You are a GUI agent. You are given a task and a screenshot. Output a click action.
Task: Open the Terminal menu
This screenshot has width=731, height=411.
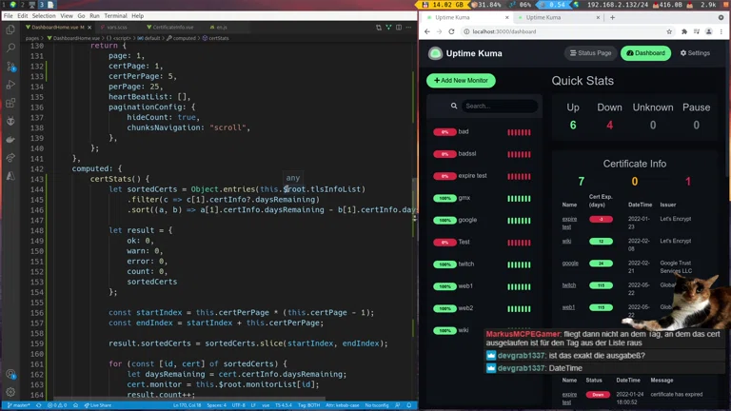click(x=115, y=16)
